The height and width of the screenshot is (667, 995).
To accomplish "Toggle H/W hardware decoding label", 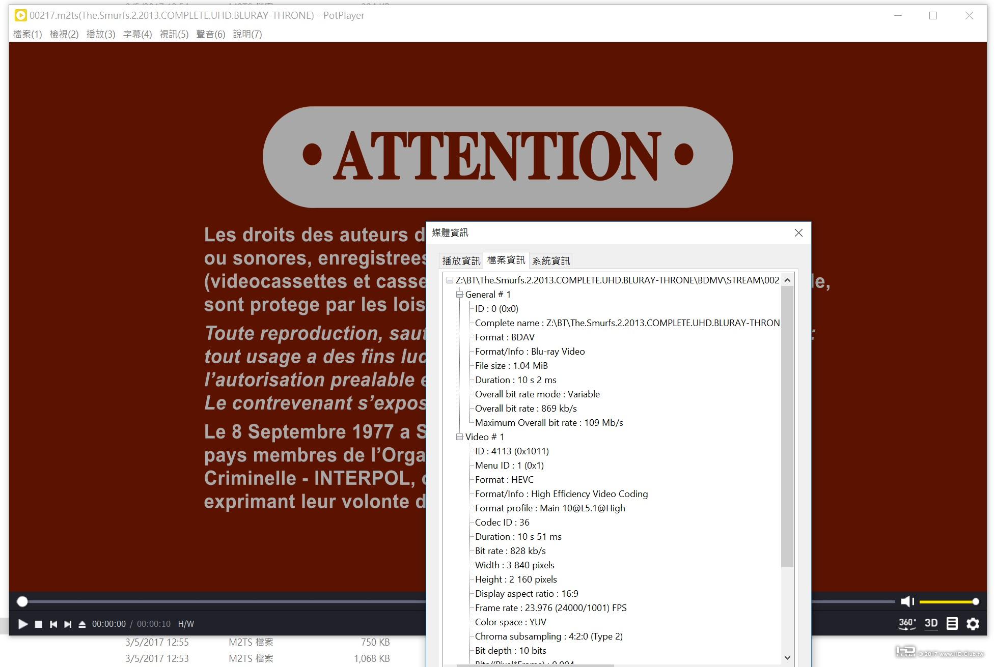I will coord(186,624).
